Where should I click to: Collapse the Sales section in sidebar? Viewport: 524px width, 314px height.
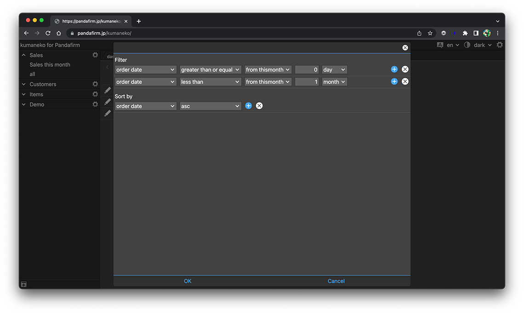[x=24, y=55]
